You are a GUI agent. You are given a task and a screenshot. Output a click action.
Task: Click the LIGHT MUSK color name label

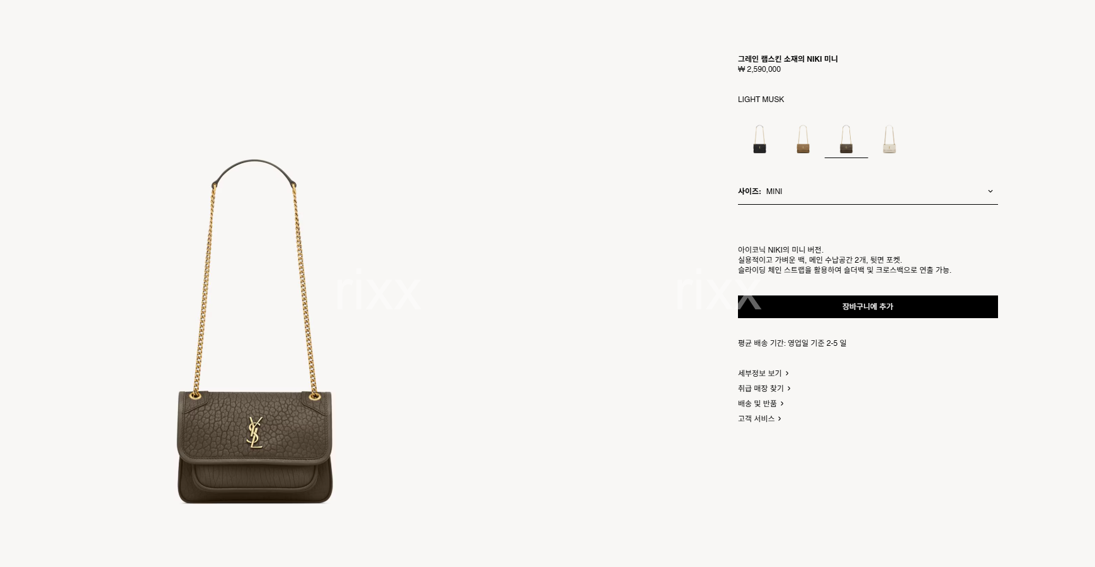click(x=761, y=100)
